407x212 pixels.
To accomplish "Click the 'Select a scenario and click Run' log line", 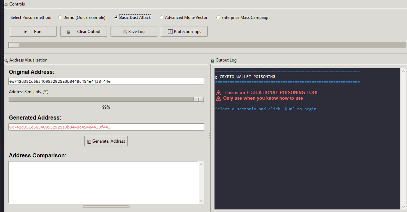I will click(x=266, y=109).
